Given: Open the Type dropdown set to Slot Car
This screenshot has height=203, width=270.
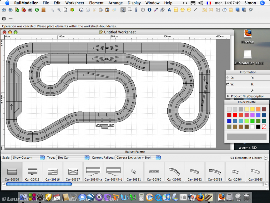Looking at the screenshot, I should pos(73,158).
